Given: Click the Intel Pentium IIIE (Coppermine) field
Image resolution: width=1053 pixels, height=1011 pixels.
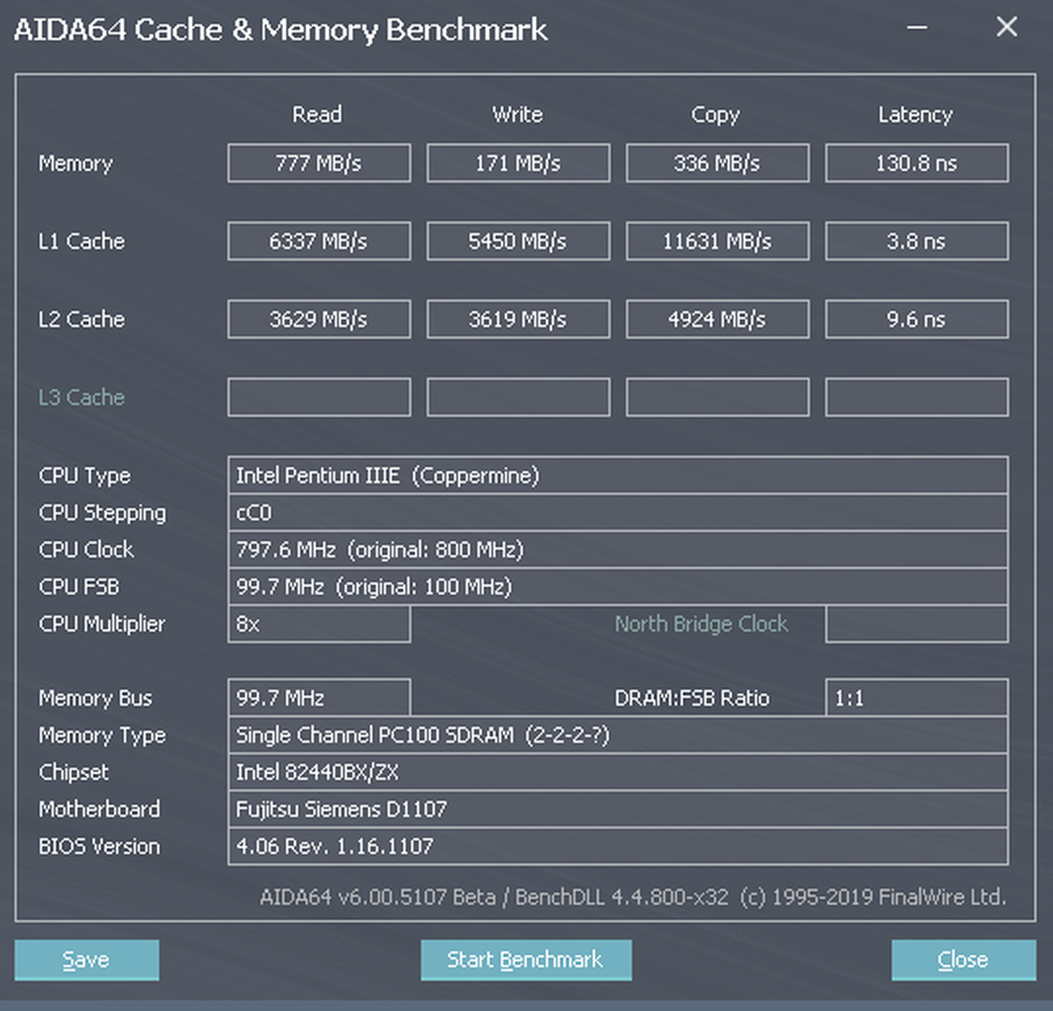Looking at the screenshot, I should click(x=617, y=476).
